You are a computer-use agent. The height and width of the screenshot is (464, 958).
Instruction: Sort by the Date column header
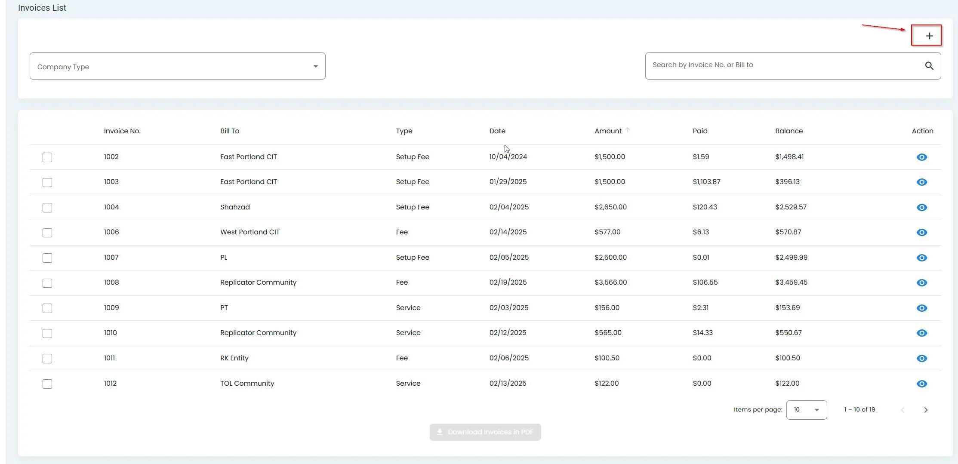pyautogui.click(x=497, y=131)
